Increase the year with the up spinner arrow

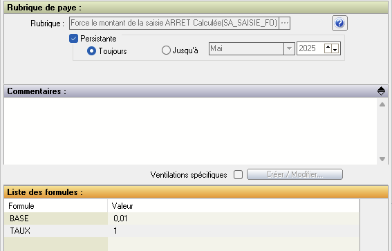[x=328, y=47]
